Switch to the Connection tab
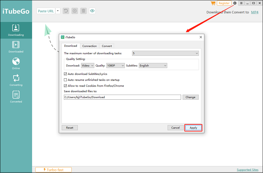 pyautogui.click(x=89, y=46)
